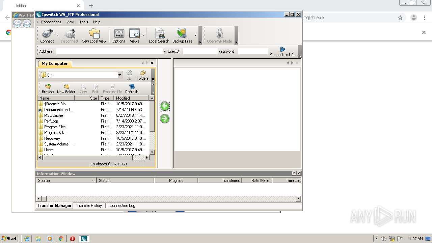The width and height of the screenshot is (432, 243).
Task: Click the green right transfer arrow
Action: [165, 118]
